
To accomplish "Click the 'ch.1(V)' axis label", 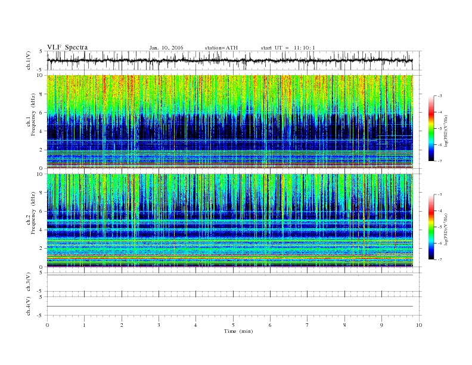I will click(29, 61).
